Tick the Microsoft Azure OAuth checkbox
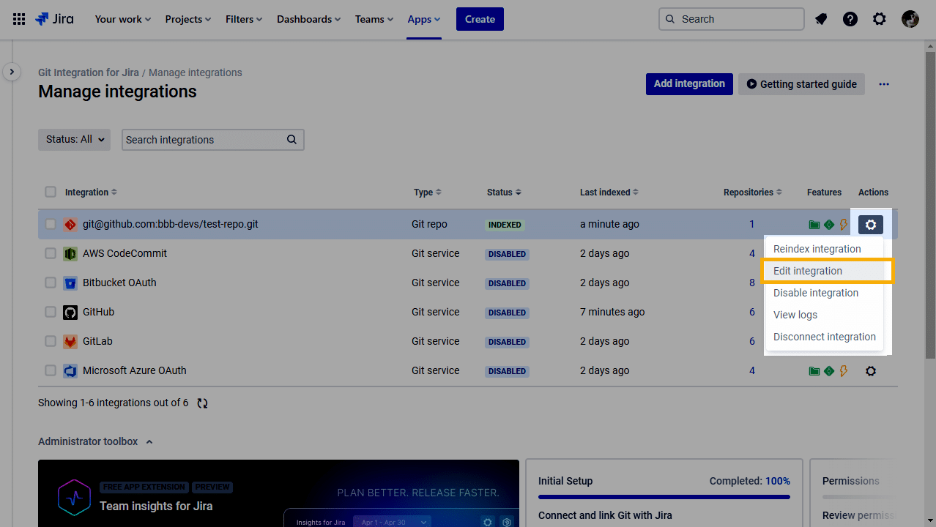 pos(51,370)
